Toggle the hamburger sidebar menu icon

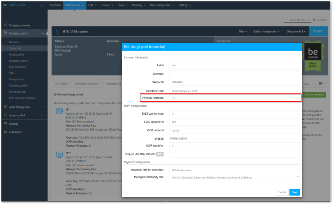point(42,5)
